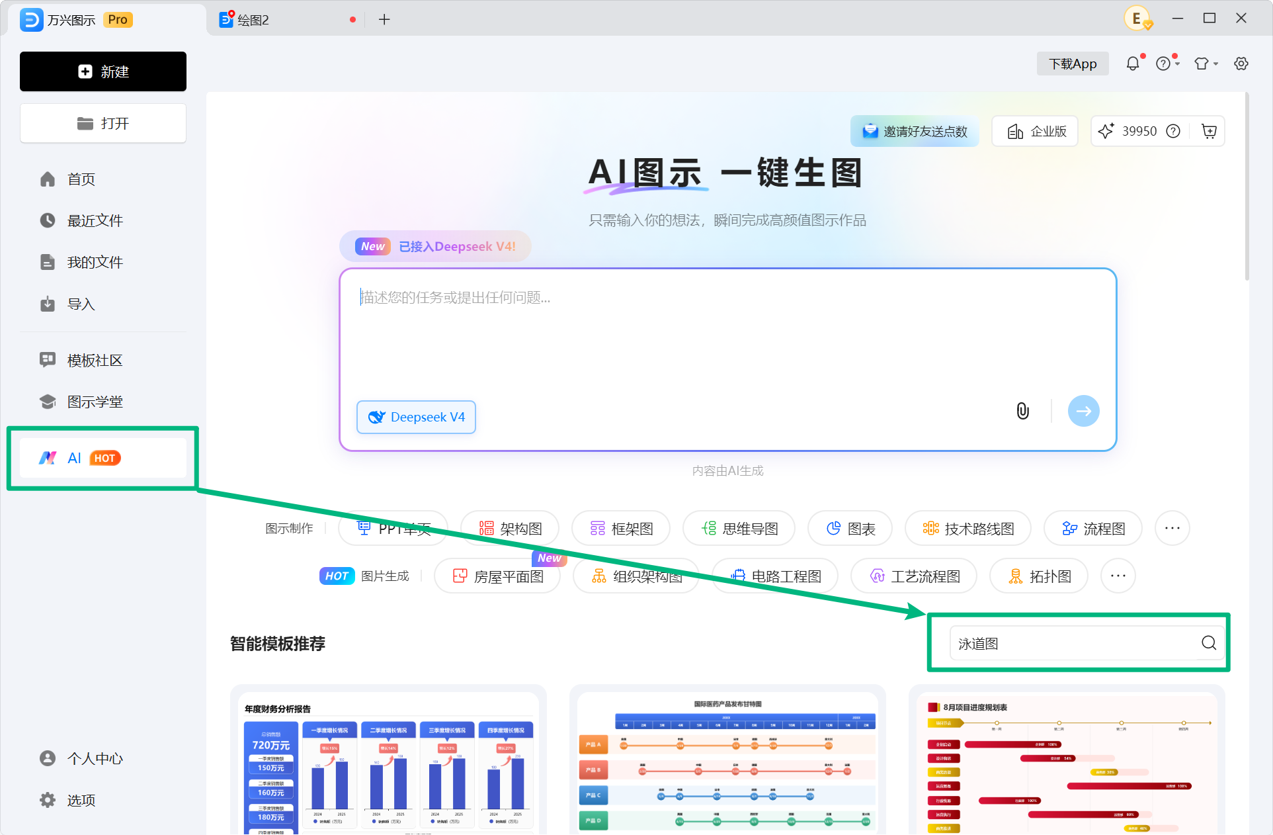The width and height of the screenshot is (1273, 835).
Task: Open the help question-mark dropdown
Action: [1167, 64]
